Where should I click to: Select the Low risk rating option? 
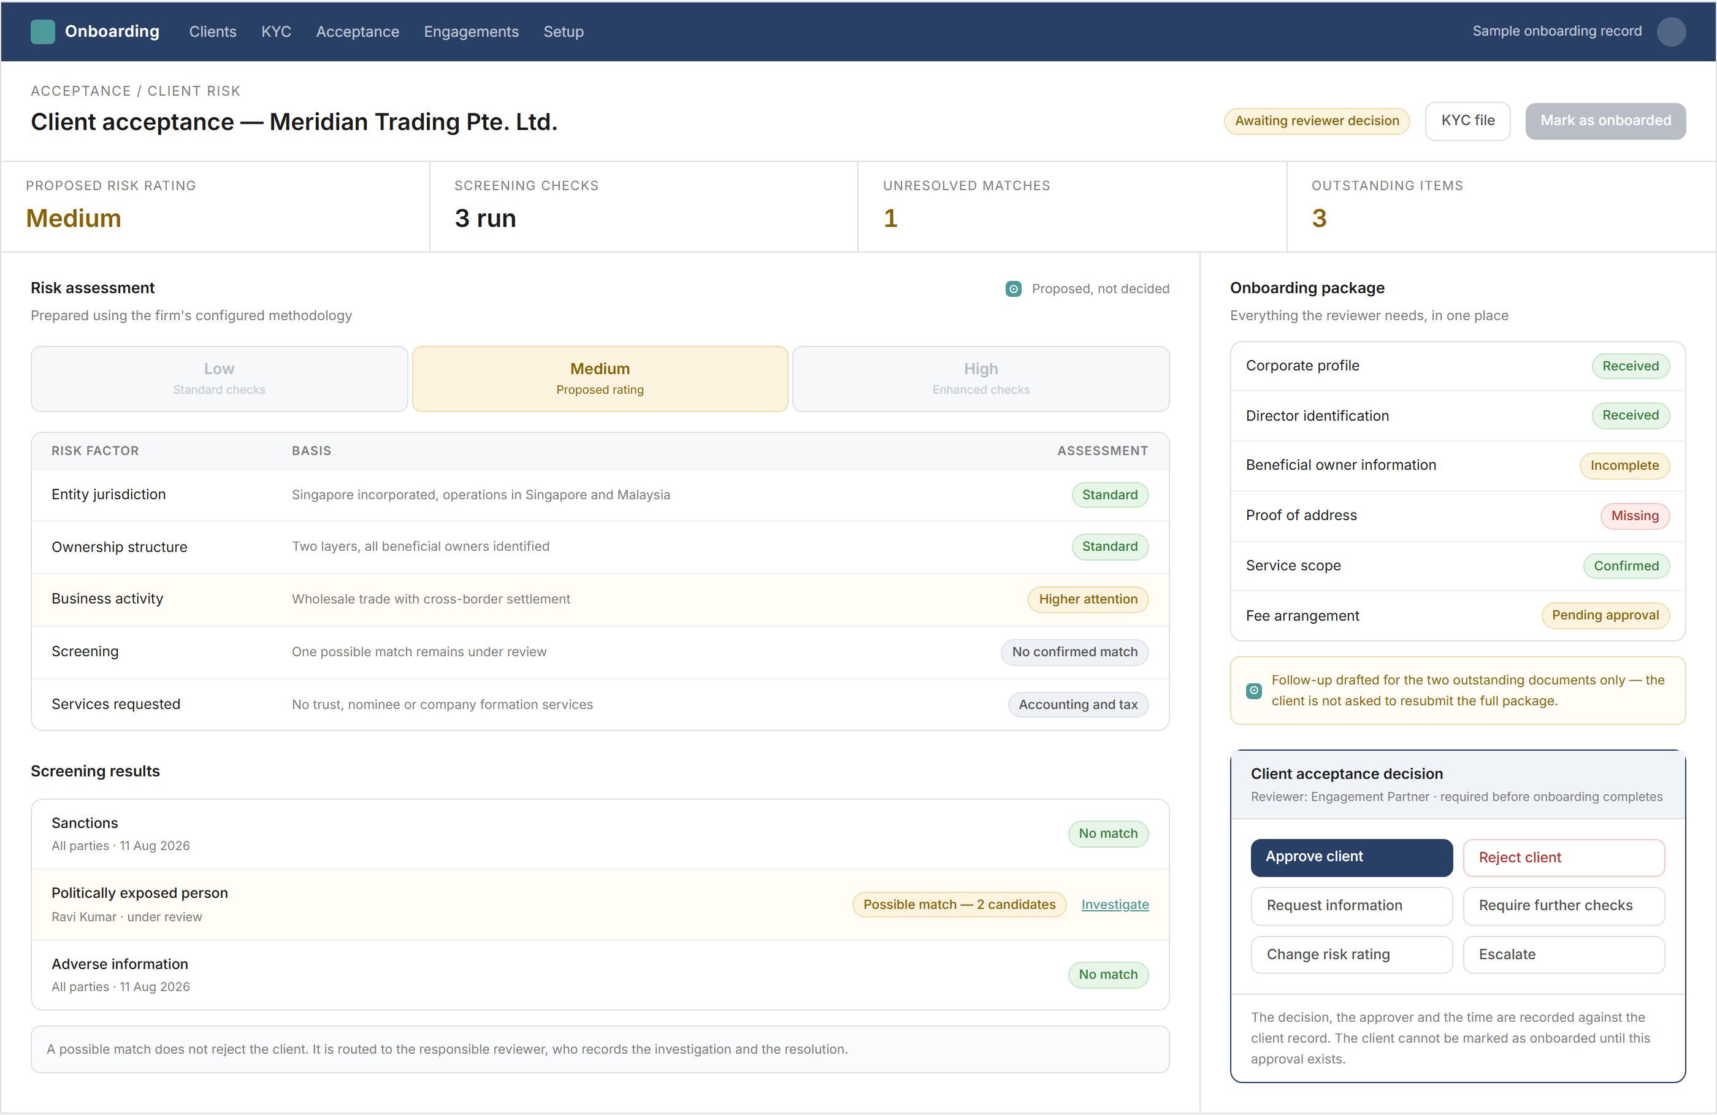pos(220,379)
